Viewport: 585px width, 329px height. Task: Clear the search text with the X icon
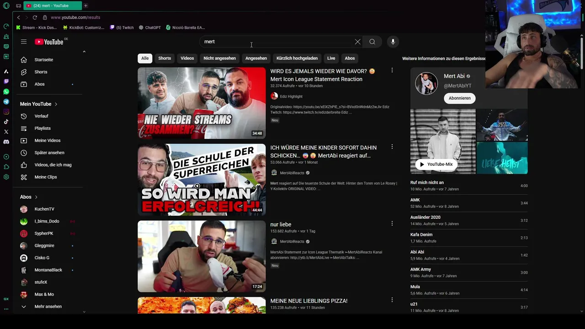click(x=357, y=42)
